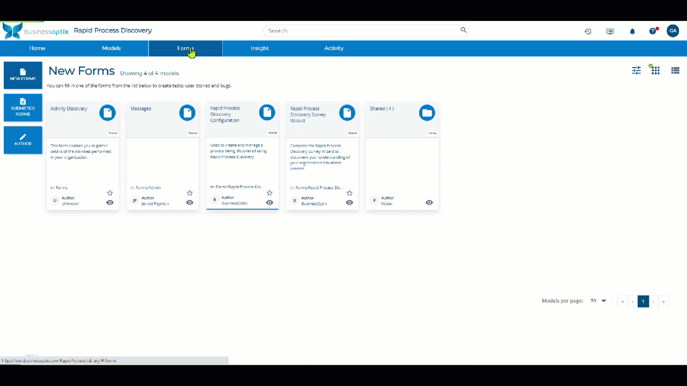
Task: Open the messages chat icon
Action: [x=610, y=31]
